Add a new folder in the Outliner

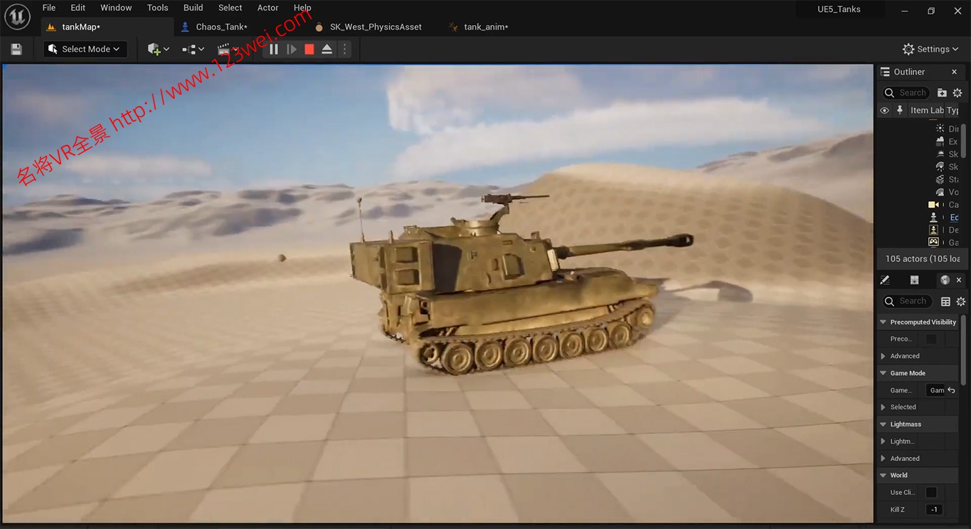(942, 93)
